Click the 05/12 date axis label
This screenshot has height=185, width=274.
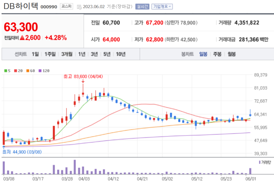(197, 179)
